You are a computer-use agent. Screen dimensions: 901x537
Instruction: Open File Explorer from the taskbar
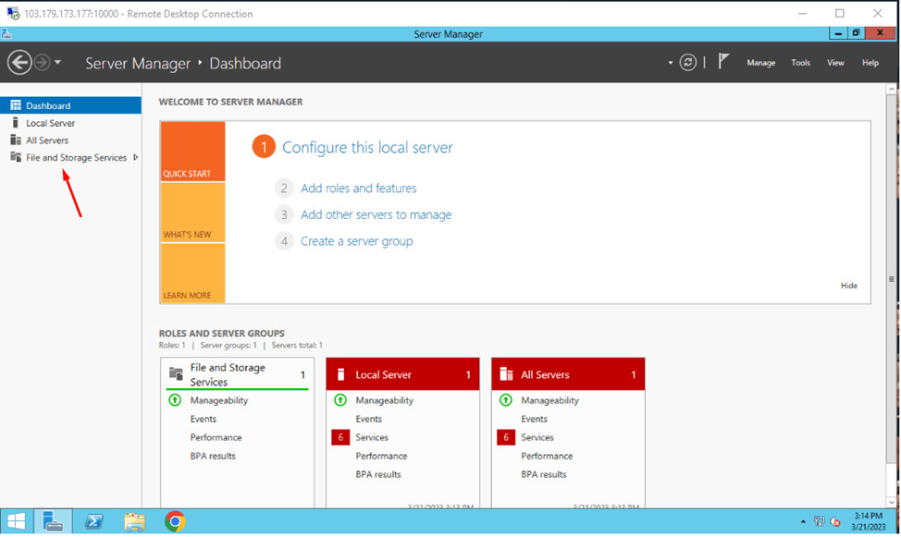point(134,521)
